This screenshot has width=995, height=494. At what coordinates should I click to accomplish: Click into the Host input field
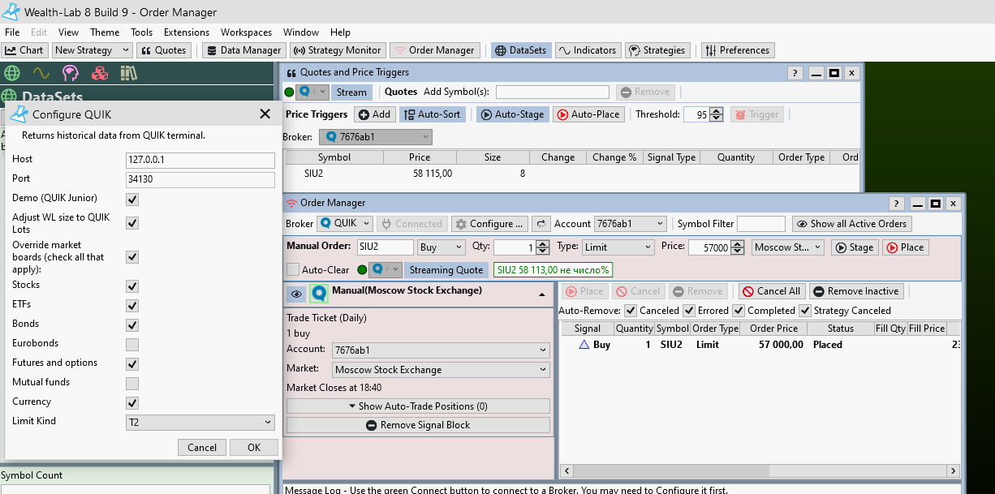[200, 160]
